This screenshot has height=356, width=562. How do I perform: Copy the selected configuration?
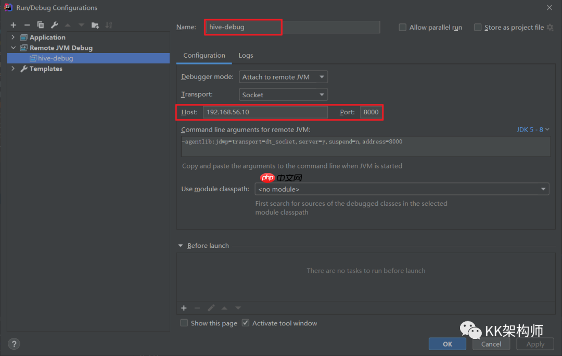click(41, 25)
